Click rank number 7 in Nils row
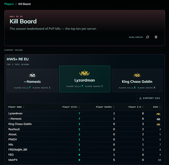This screenshot has height=165, width=169. pyautogui.click(x=160, y=145)
